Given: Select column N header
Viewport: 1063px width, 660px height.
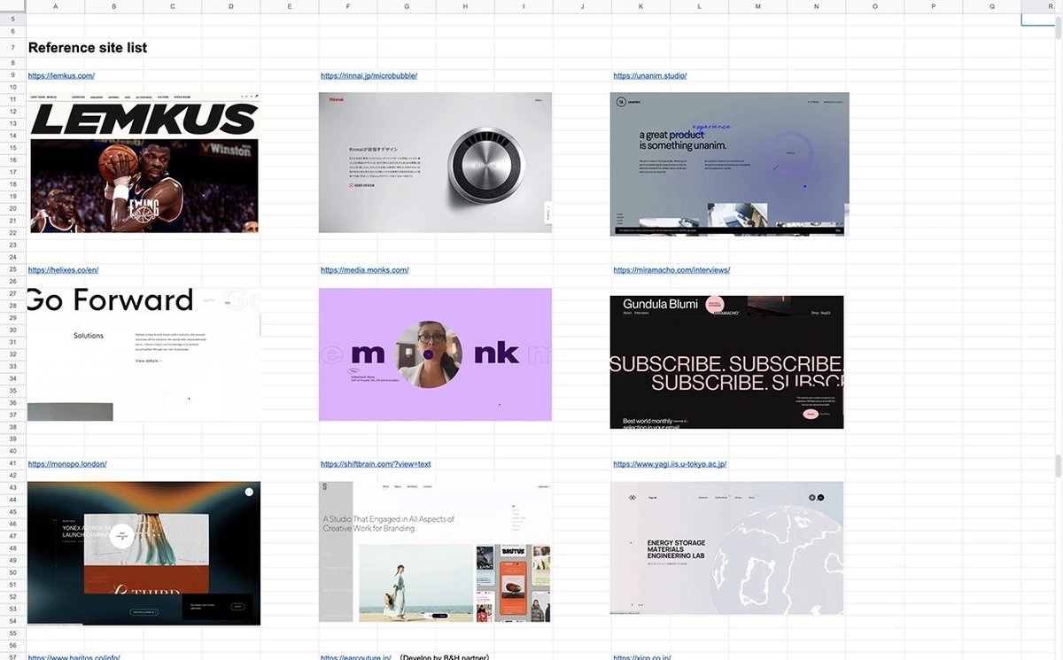Looking at the screenshot, I should pyautogui.click(x=816, y=6).
